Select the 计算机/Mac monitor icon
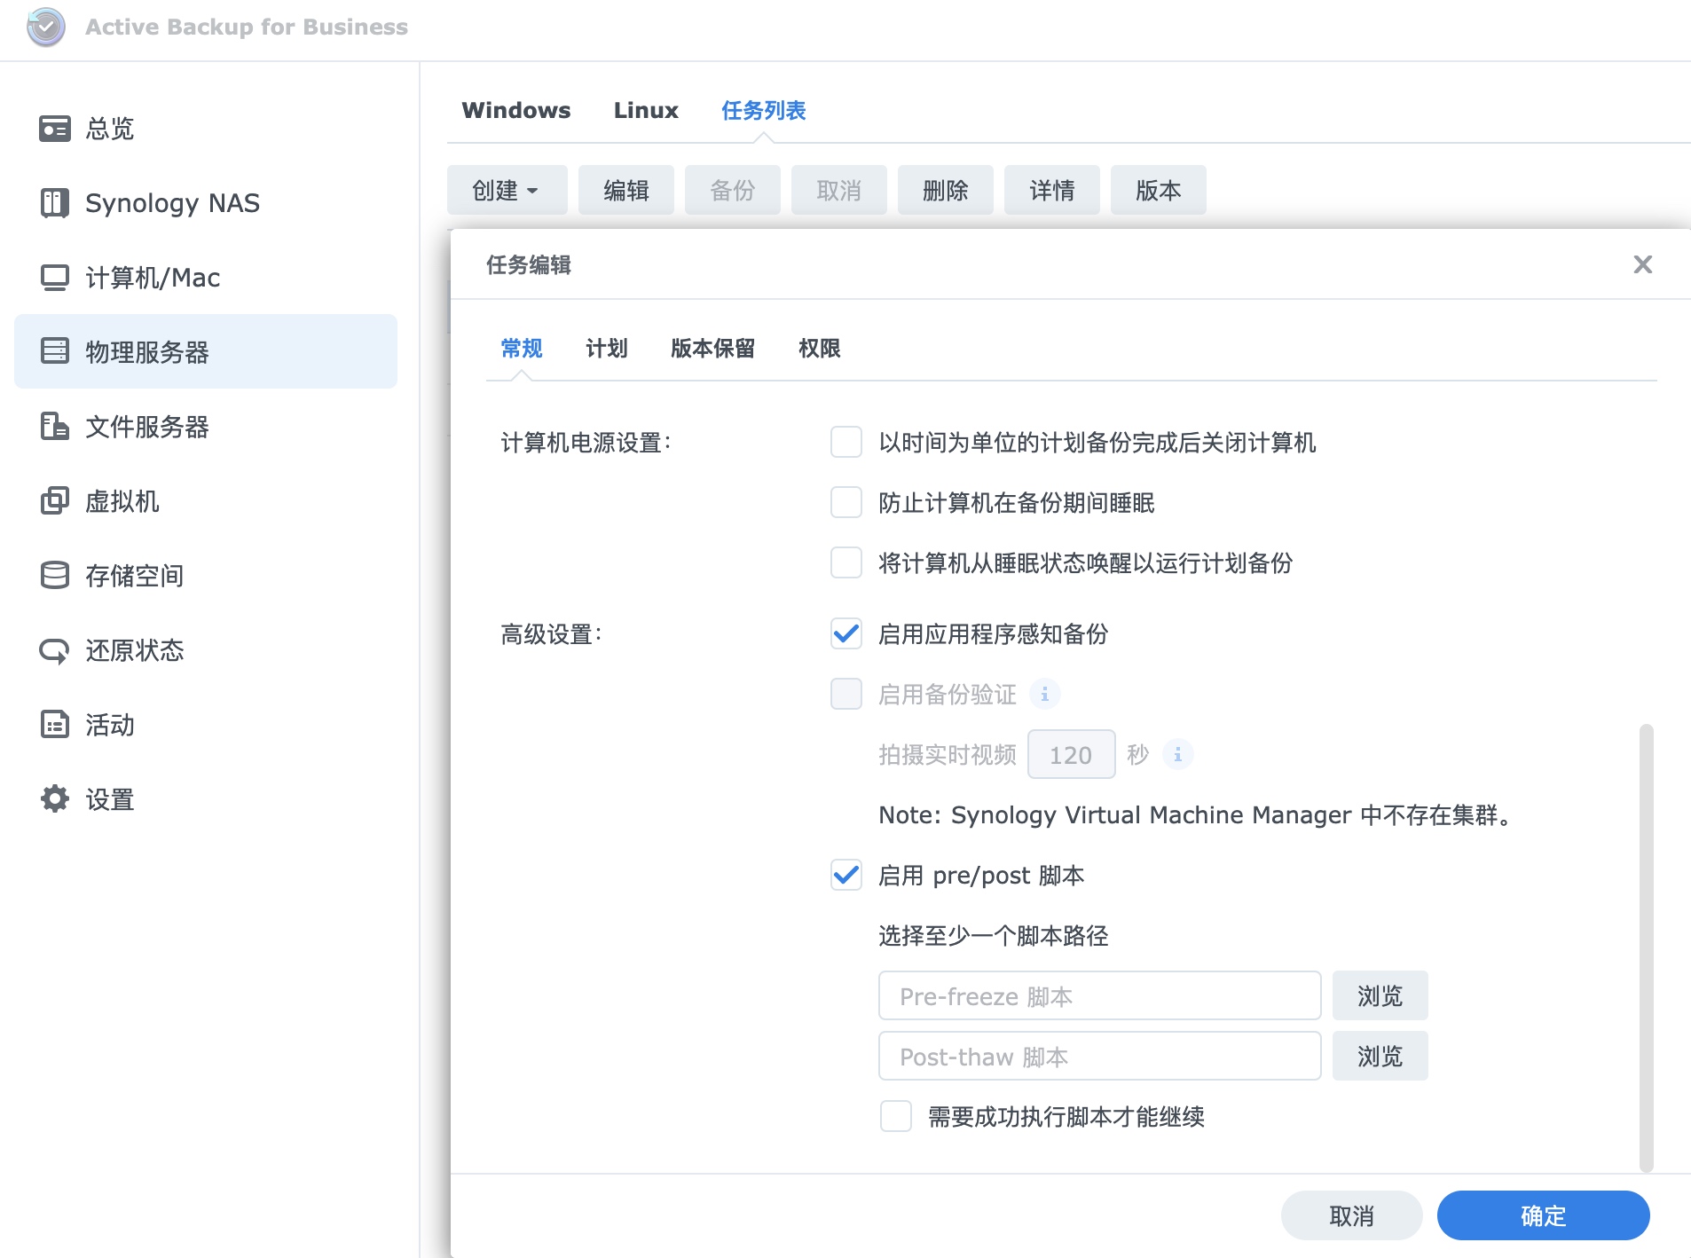 coord(55,278)
